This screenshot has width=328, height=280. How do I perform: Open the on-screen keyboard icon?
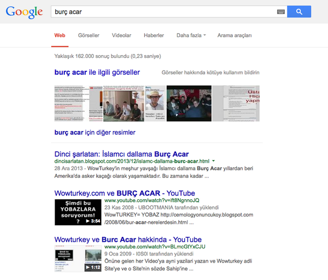[281, 11]
